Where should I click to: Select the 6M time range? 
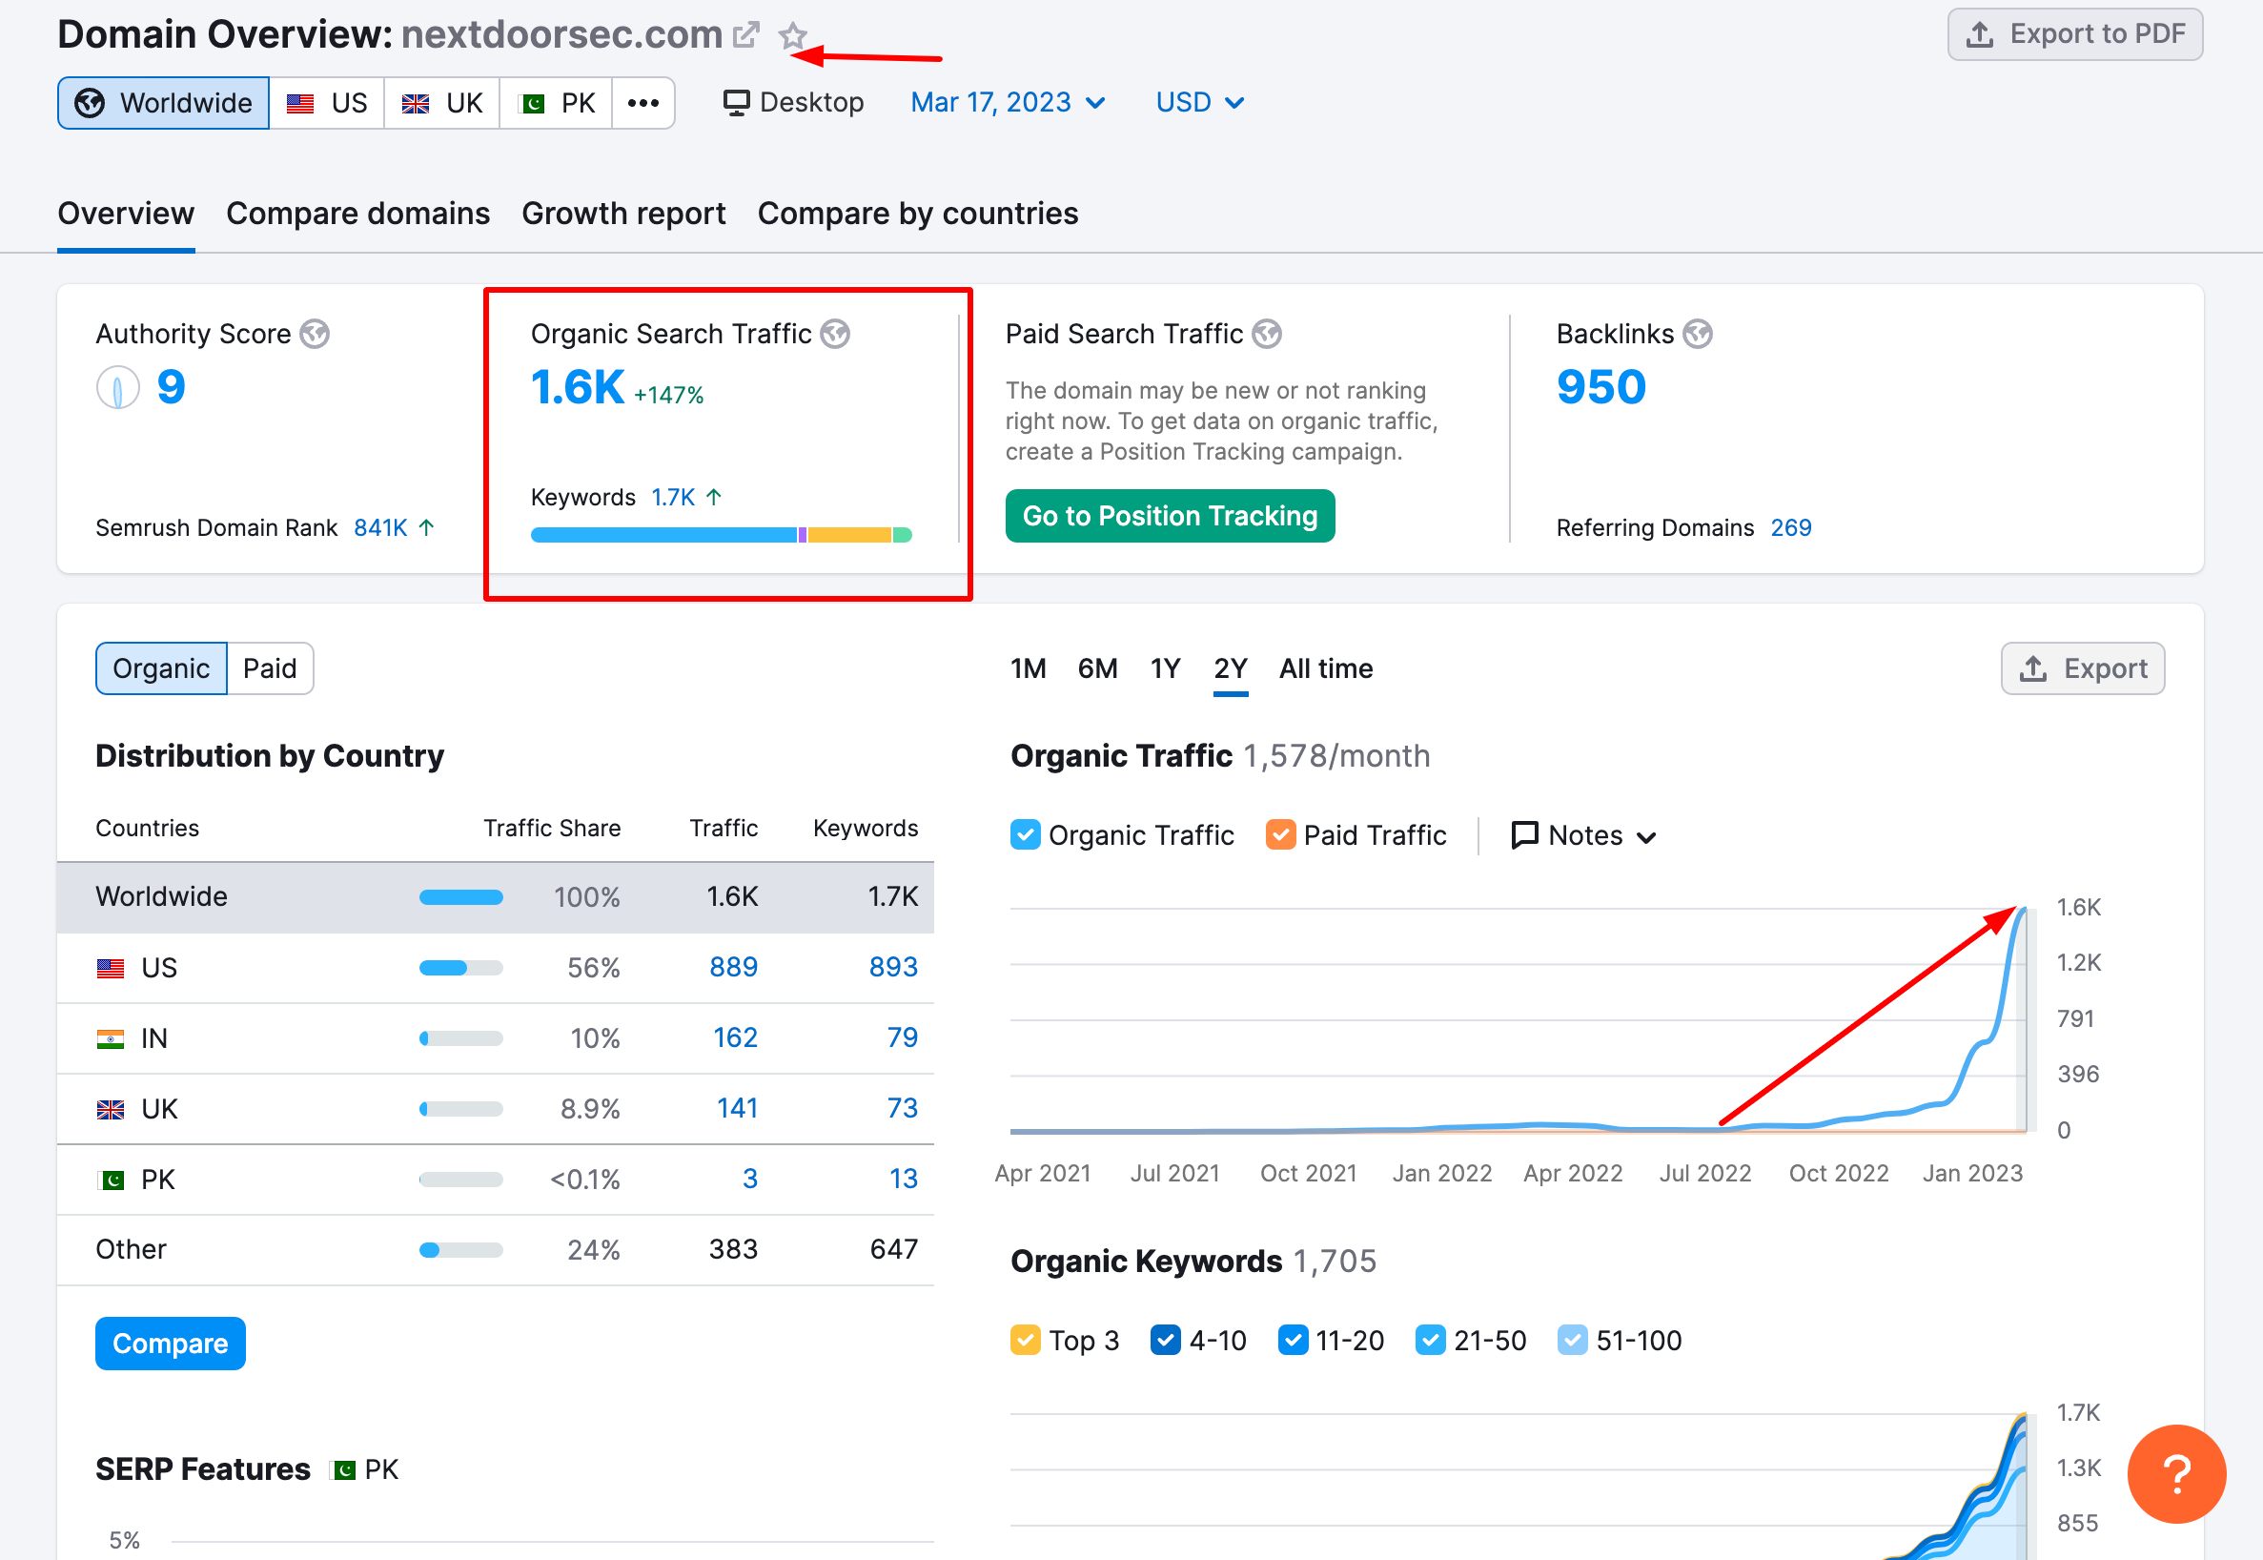pos(1097,668)
